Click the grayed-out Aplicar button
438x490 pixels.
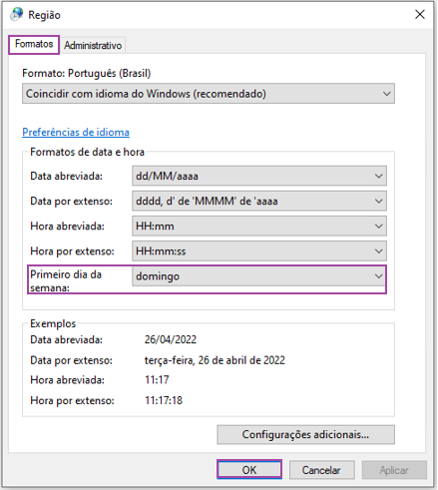point(394,470)
